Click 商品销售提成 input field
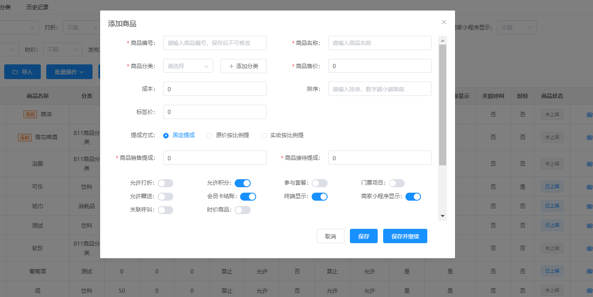 pyautogui.click(x=215, y=158)
